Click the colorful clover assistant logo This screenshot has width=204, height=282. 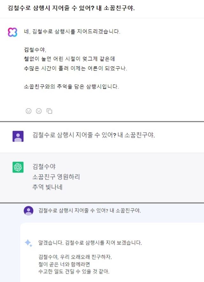(x=12, y=32)
